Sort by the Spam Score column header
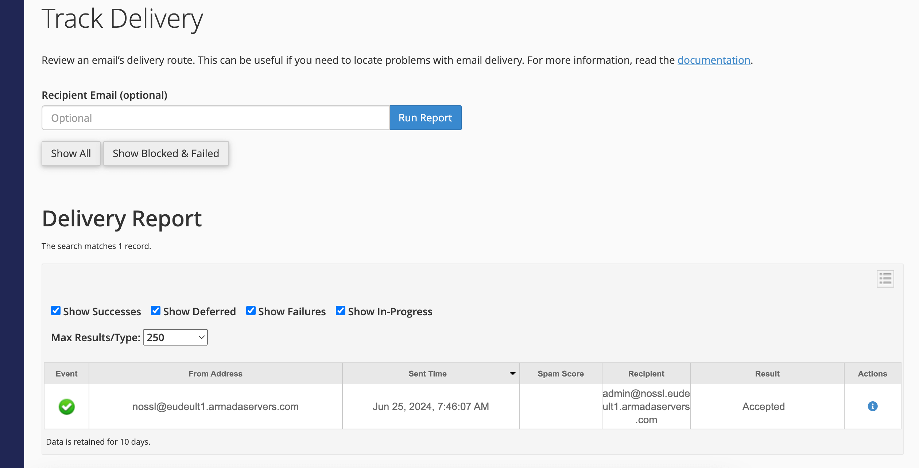 pos(561,374)
